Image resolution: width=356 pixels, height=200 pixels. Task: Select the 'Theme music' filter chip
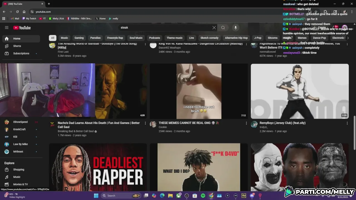click(x=175, y=38)
